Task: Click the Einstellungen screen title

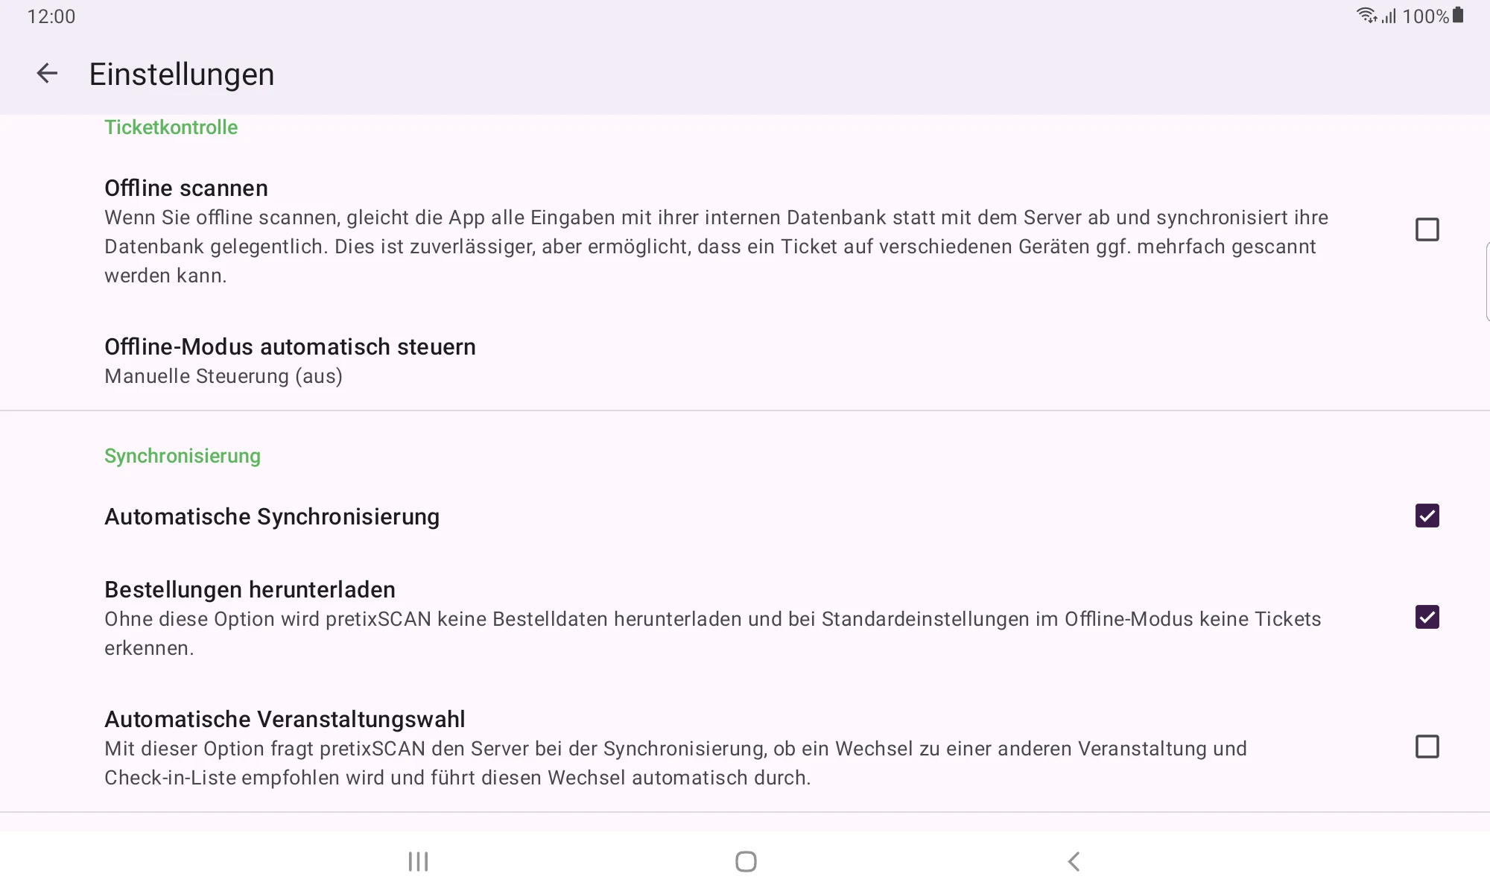Action: click(182, 74)
